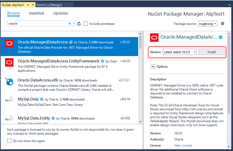Click details pane scrollbar down arrow
The image size is (233, 151).
point(229,147)
